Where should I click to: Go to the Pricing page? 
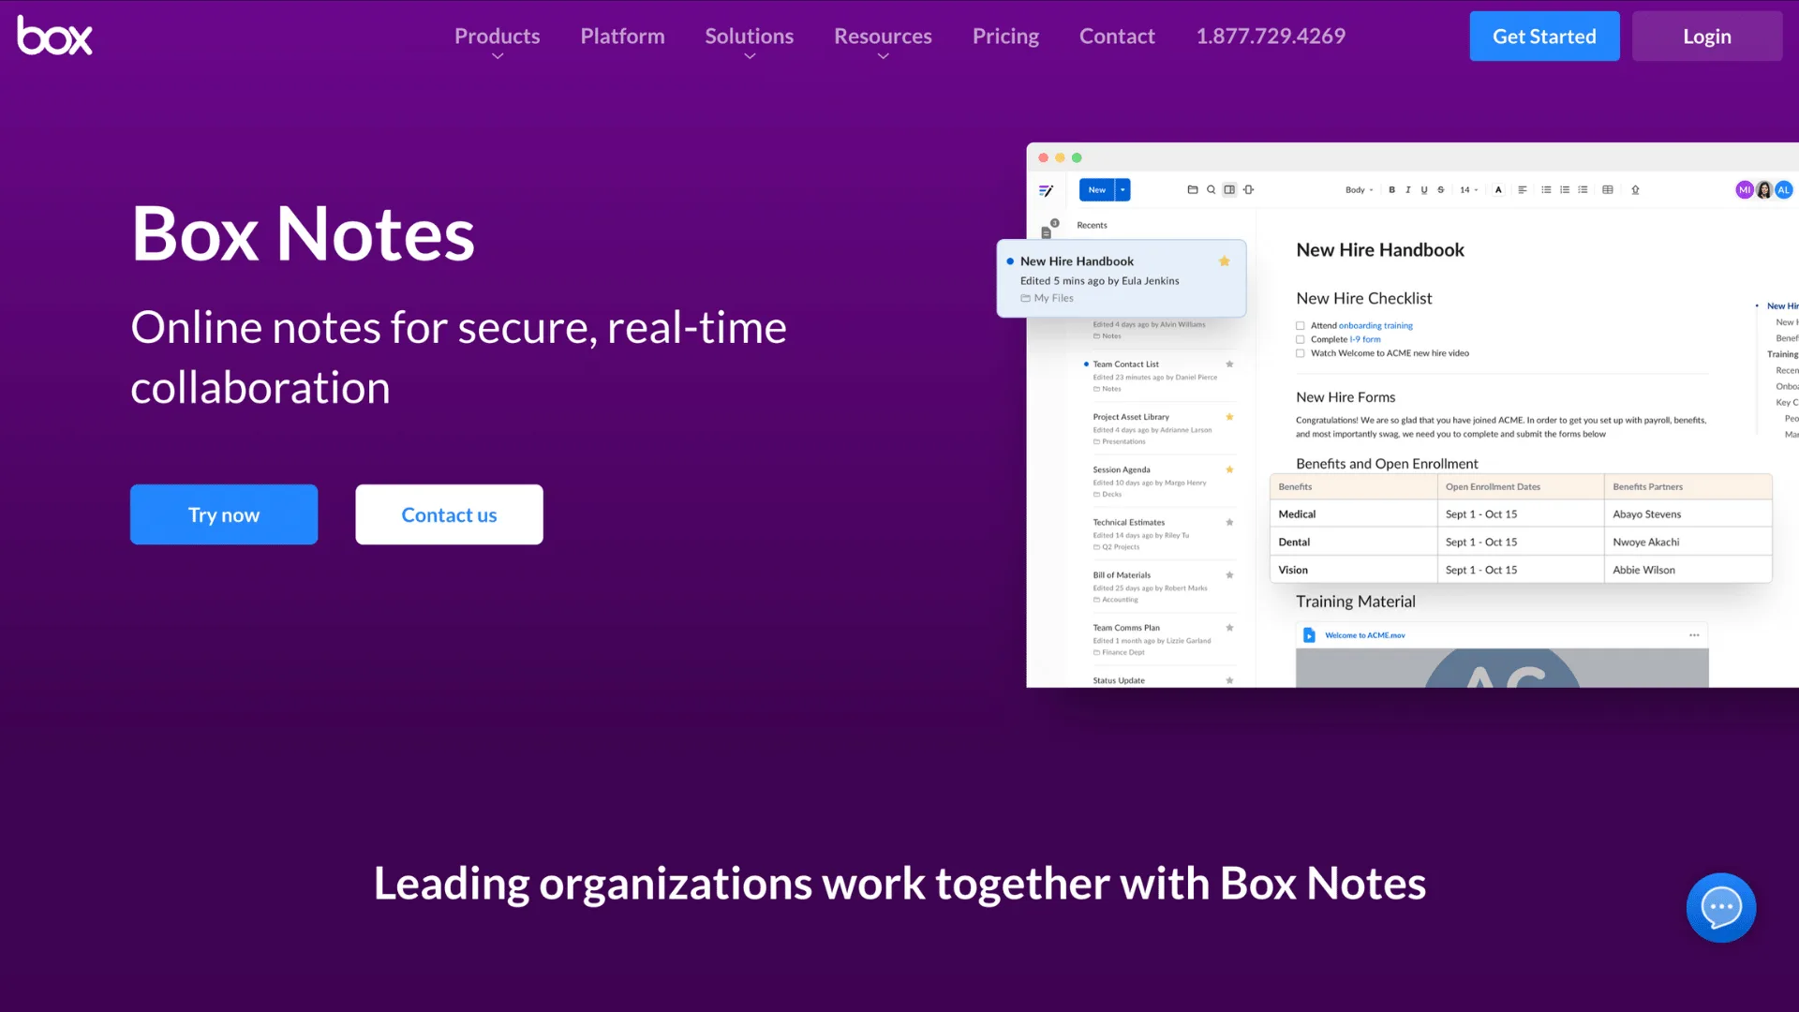(1005, 37)
